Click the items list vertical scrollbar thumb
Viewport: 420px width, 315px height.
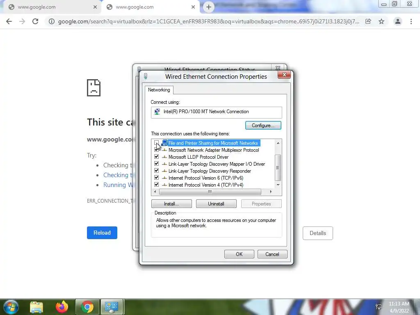point(278,168)
